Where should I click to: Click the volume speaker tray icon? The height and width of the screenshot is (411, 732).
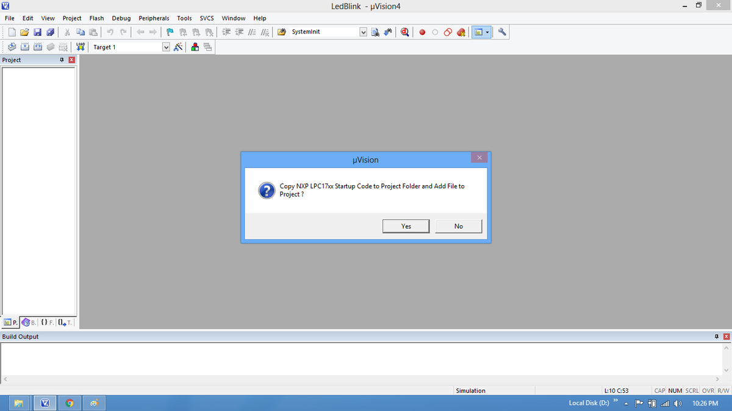677,403
